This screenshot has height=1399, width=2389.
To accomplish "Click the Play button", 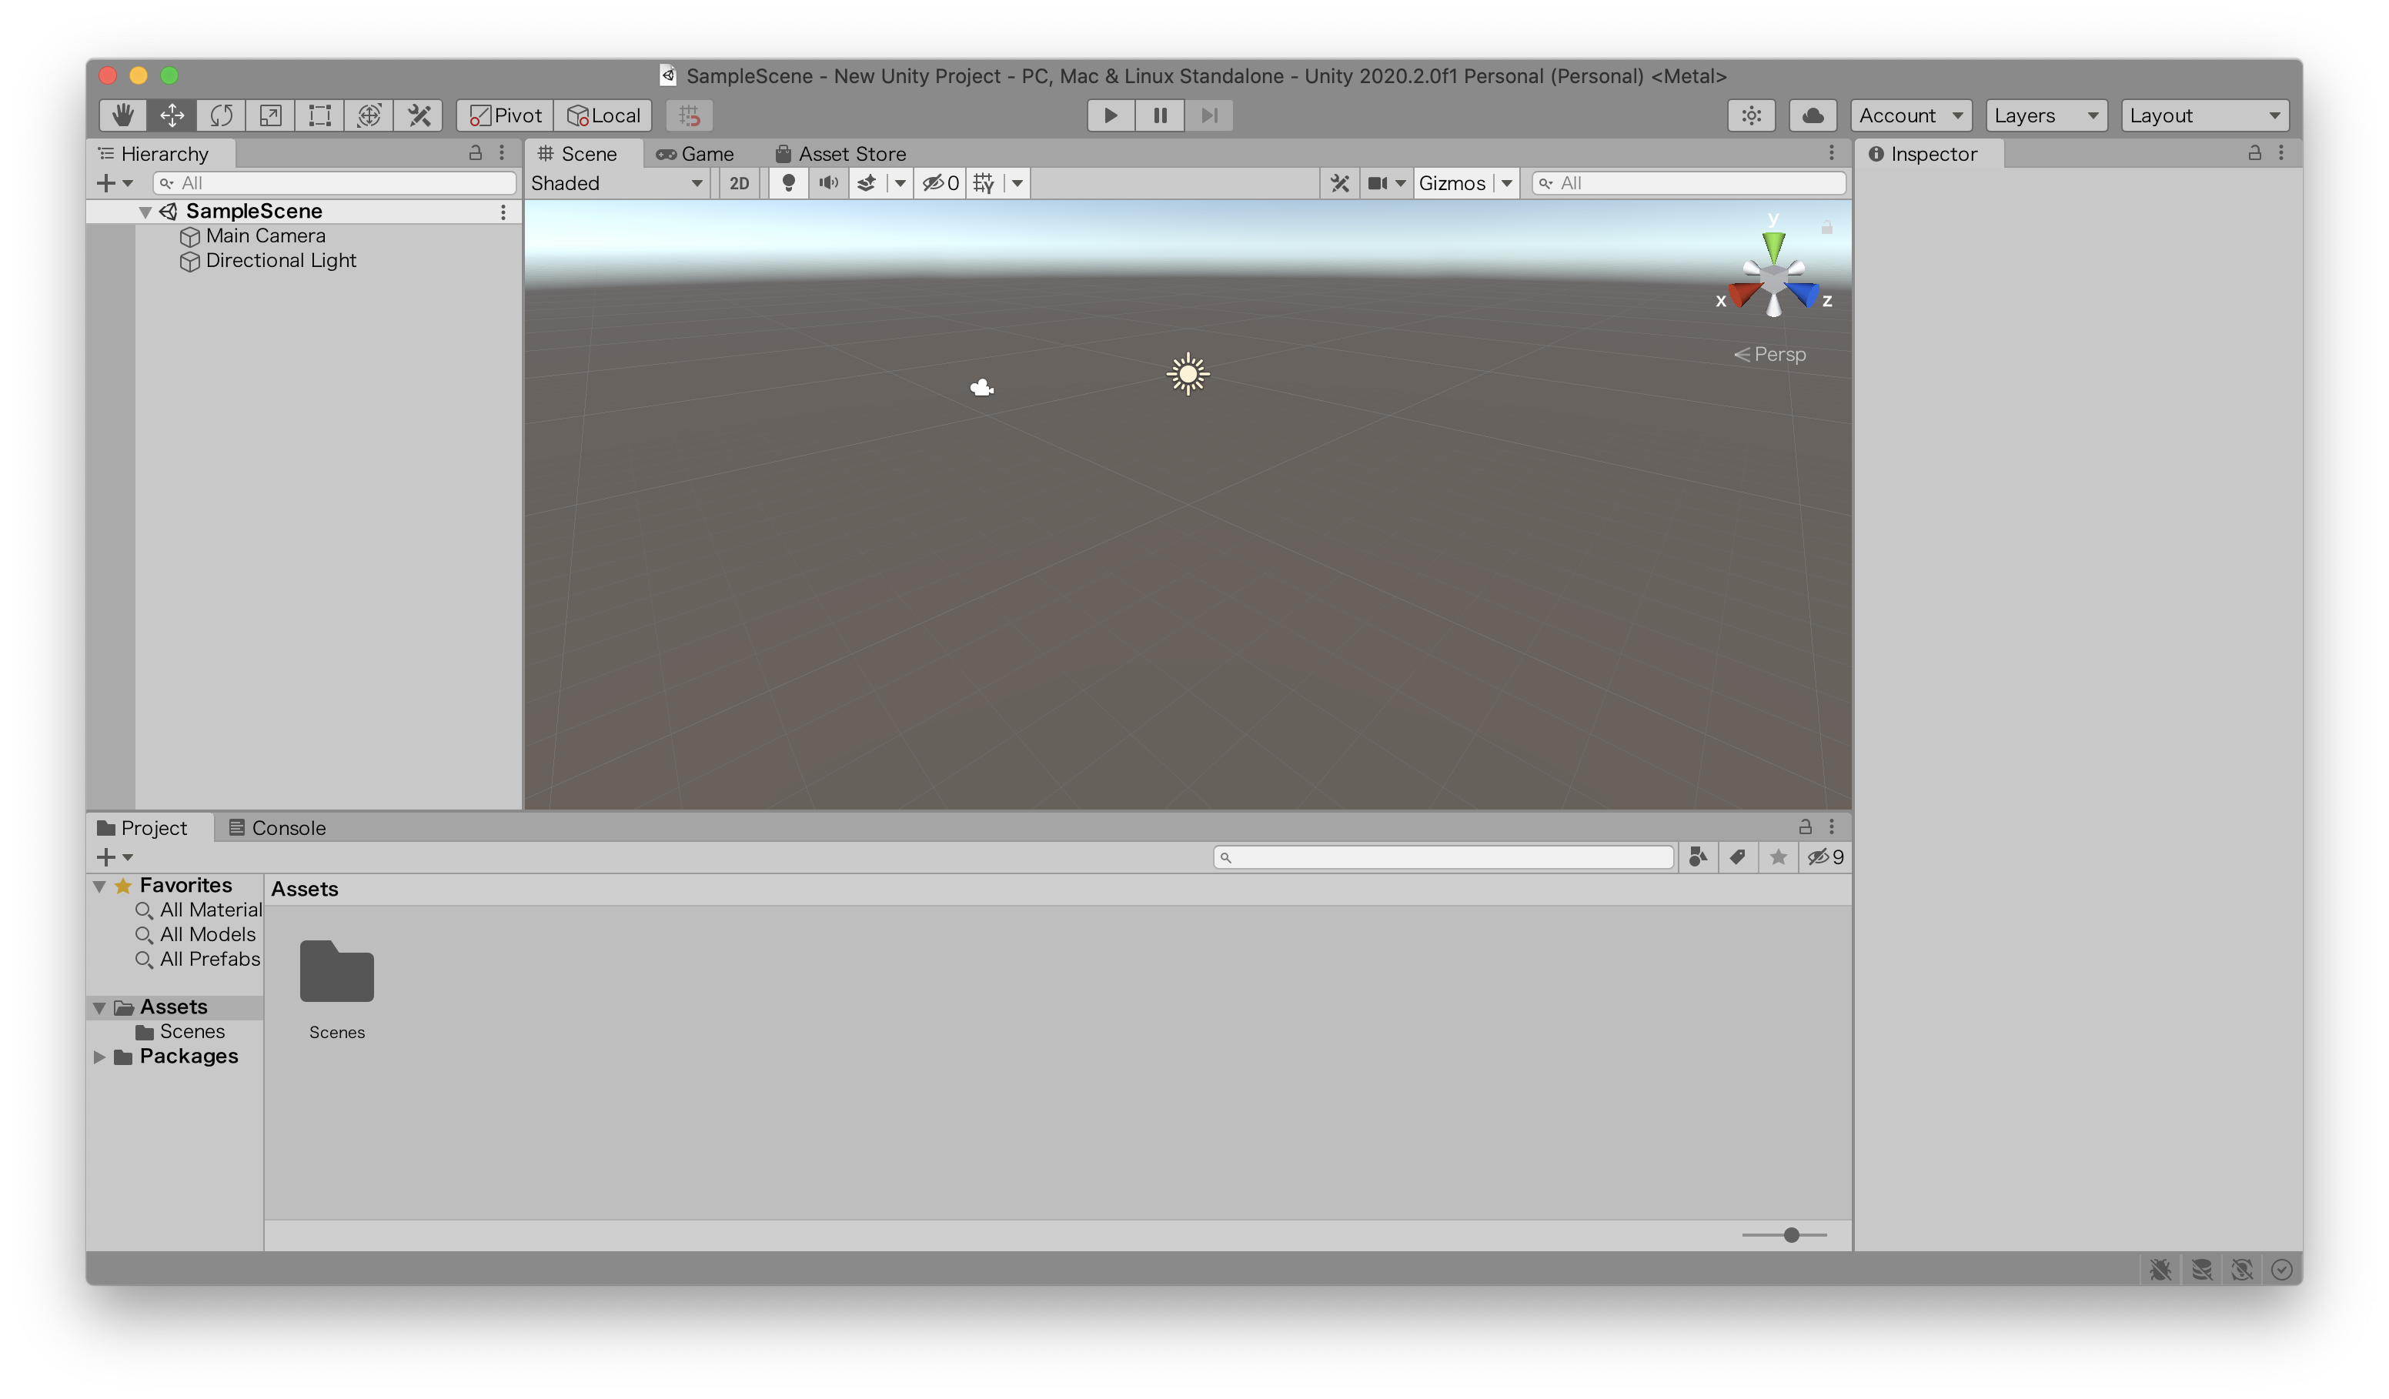I will tap(1110, 115).
